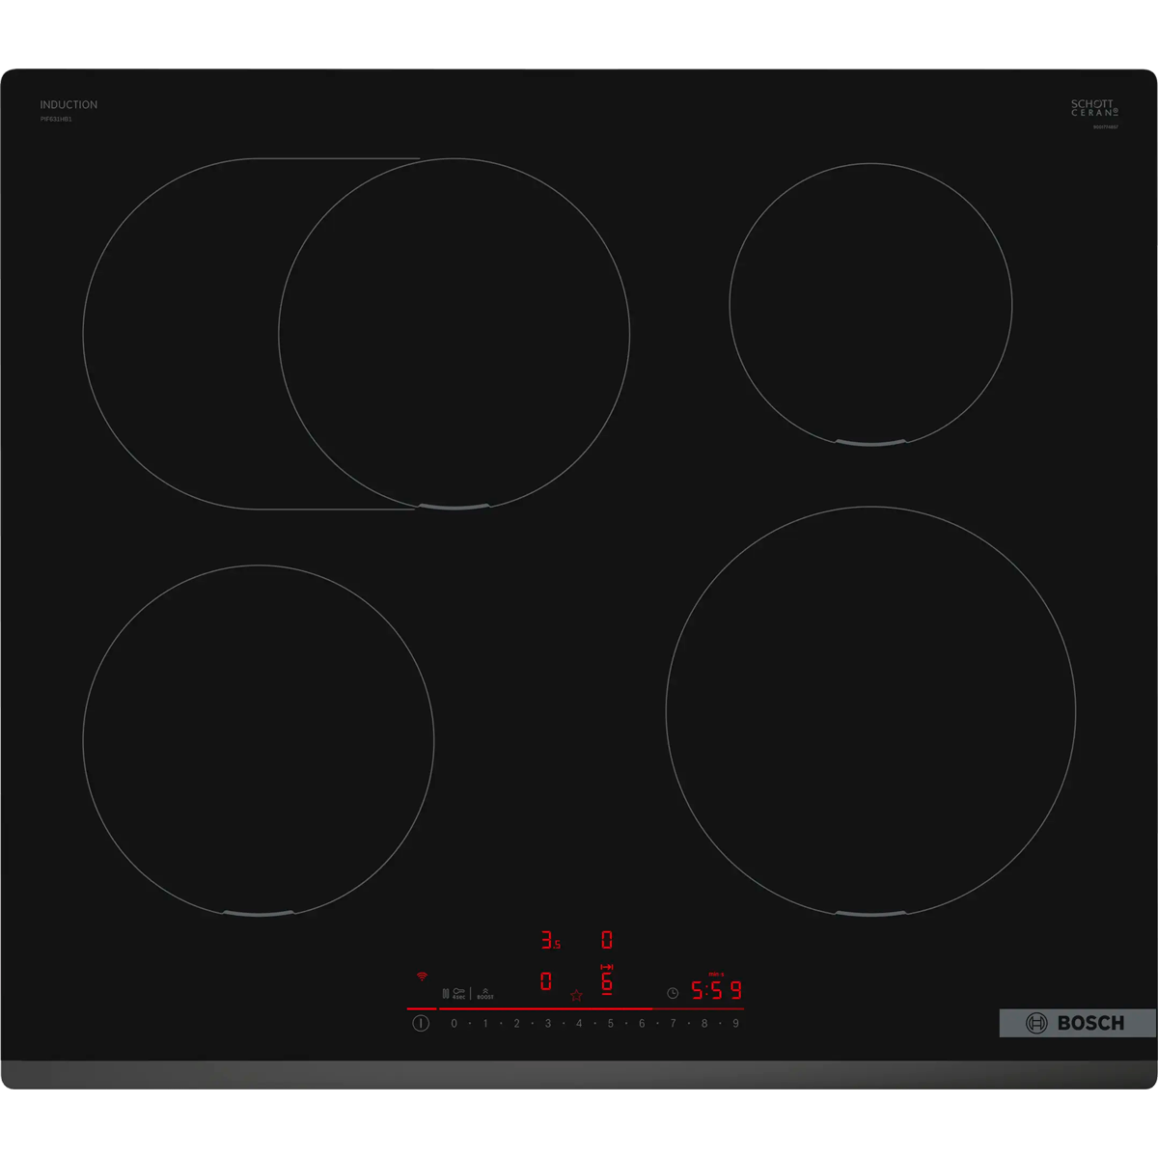Touch the large bottom-right cooking zone
This screenshot has width=1158, height=1158.
(870, 711)
